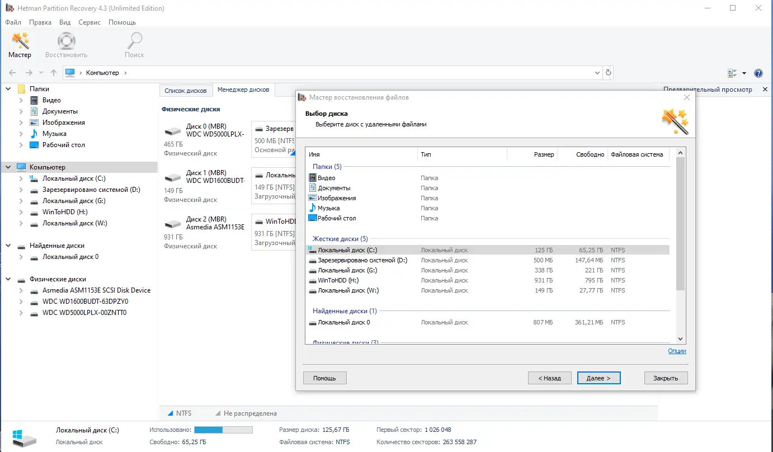This screenshot has width=773, height=452.
Task: Click the wizard Закрыть button
Action: [666, 378]
